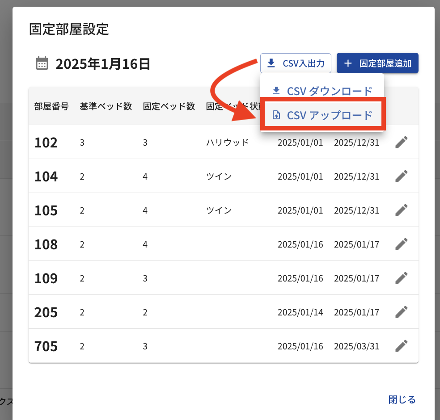Edit room 104 with pencil icon
440x420 pixels.
point(401,176)
